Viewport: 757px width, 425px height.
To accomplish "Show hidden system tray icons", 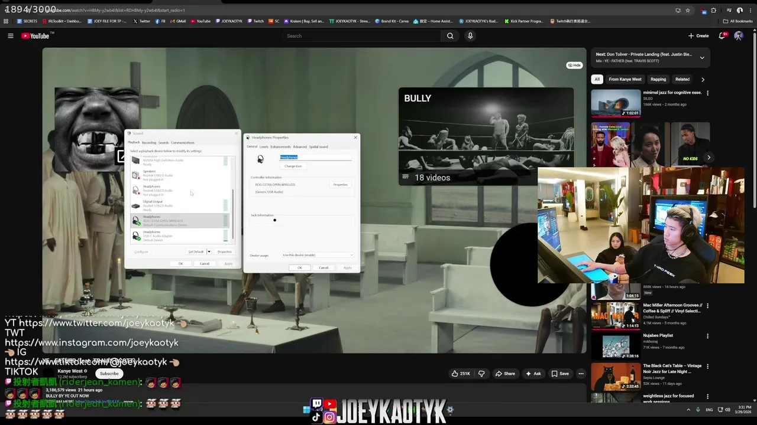I will [x=688, y=410].
